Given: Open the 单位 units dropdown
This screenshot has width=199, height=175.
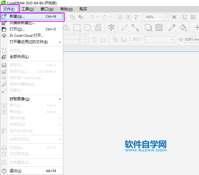Looking at the screenshot, I should tap(159, 39).
